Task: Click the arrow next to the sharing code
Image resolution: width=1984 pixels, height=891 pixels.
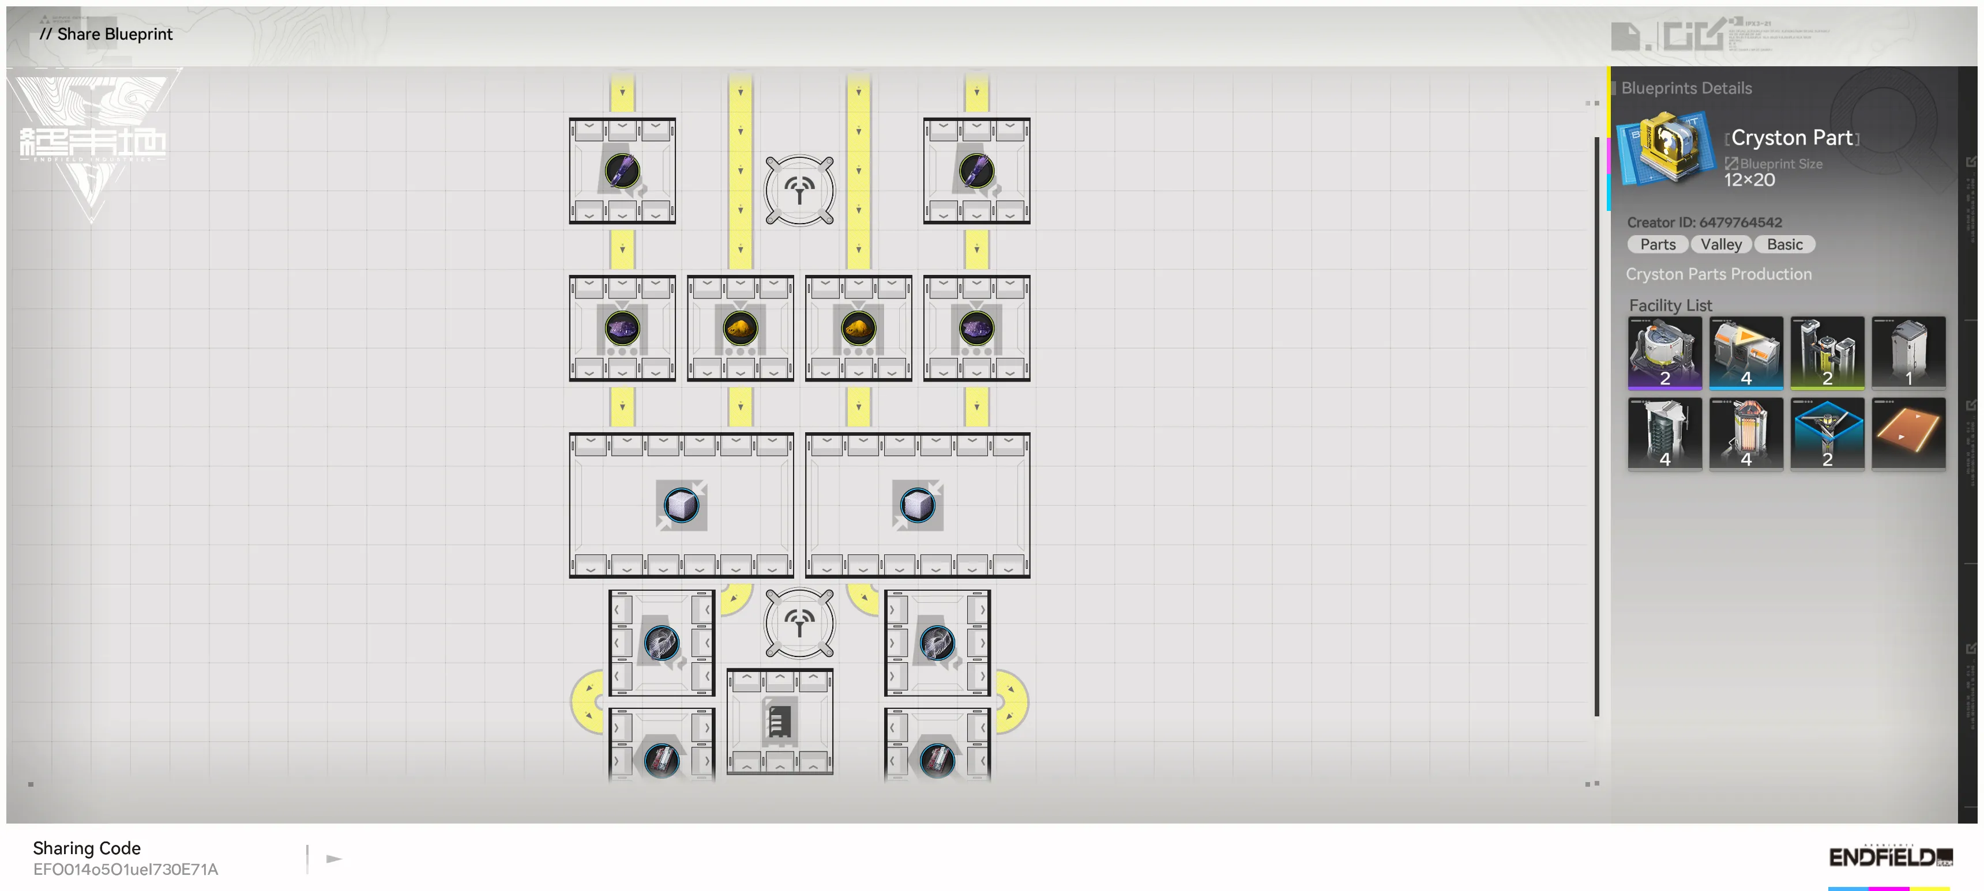Action: point(333,858)
